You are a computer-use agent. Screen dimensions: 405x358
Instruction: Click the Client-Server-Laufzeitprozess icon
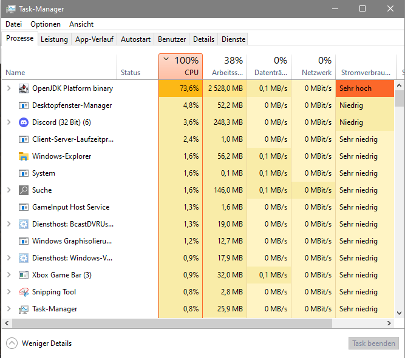[x=24, y=139]
